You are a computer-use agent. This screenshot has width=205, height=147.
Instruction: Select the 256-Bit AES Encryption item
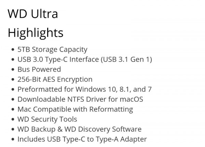pyautogui.click(x=55, y=79)
